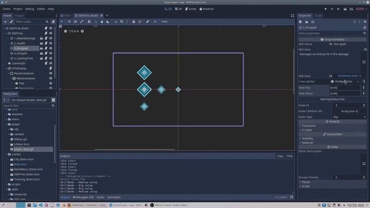Hide the 3_FireSpell node

[x=50, y=49]
